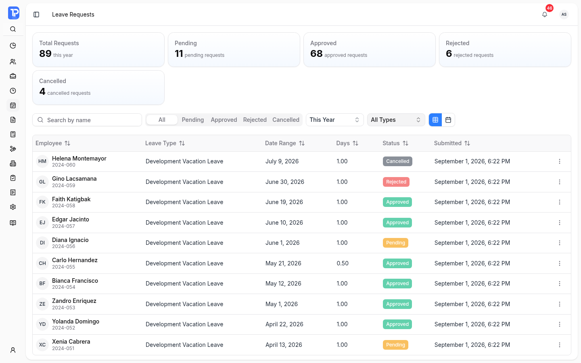
Task: Click the Pending summary card
Action: coord(234,50)
